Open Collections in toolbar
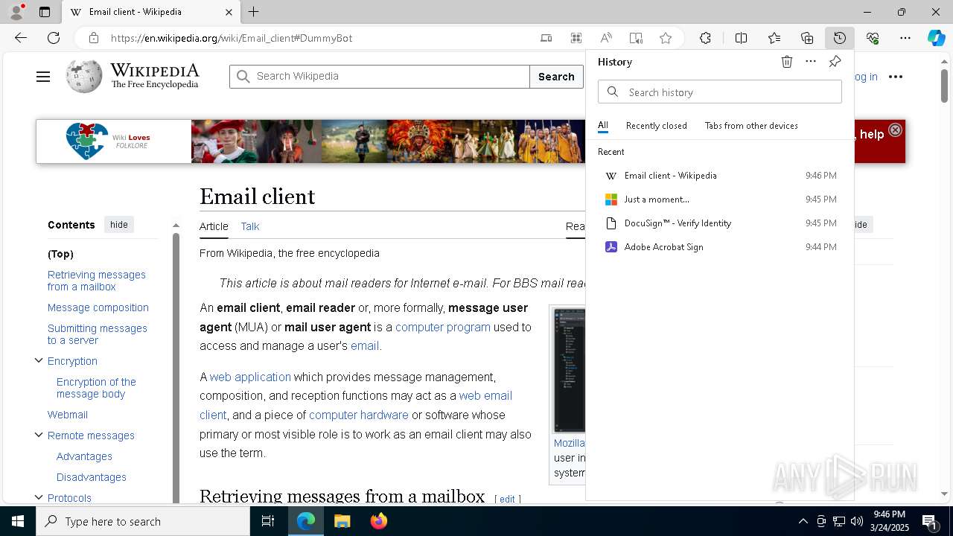The height and width of the screenshot is (536, 953). (807, 38)
